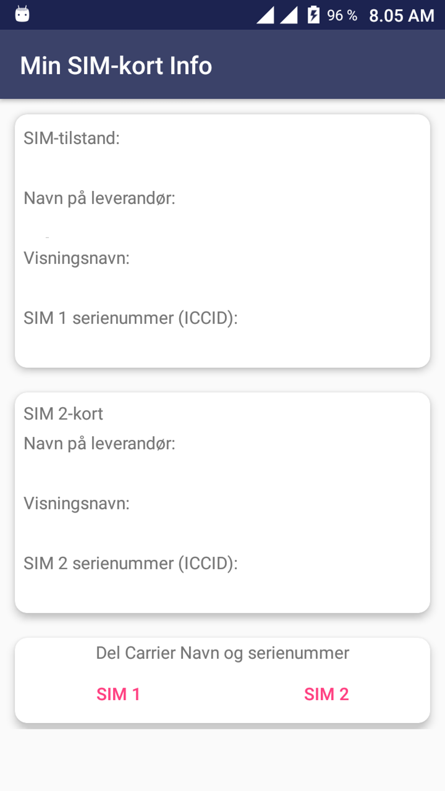Tap the 96 % battery percentage
Image resolution: width=445 pixels, height=791 pixels.
pos(342,16)
